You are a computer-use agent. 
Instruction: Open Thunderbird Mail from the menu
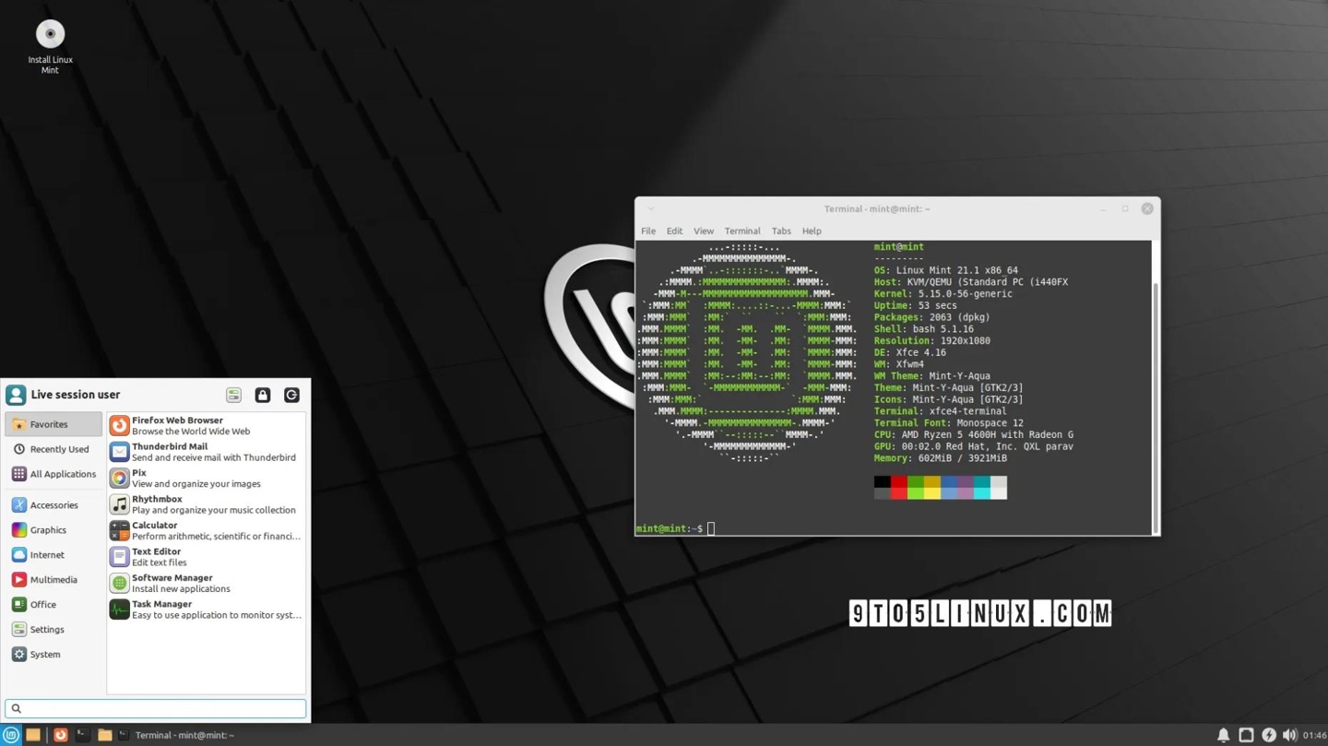(206, 452)
